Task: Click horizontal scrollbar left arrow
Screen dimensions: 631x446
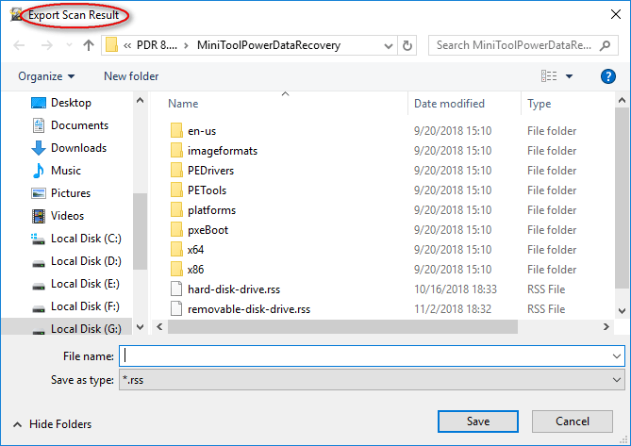Action: point(159,326)
